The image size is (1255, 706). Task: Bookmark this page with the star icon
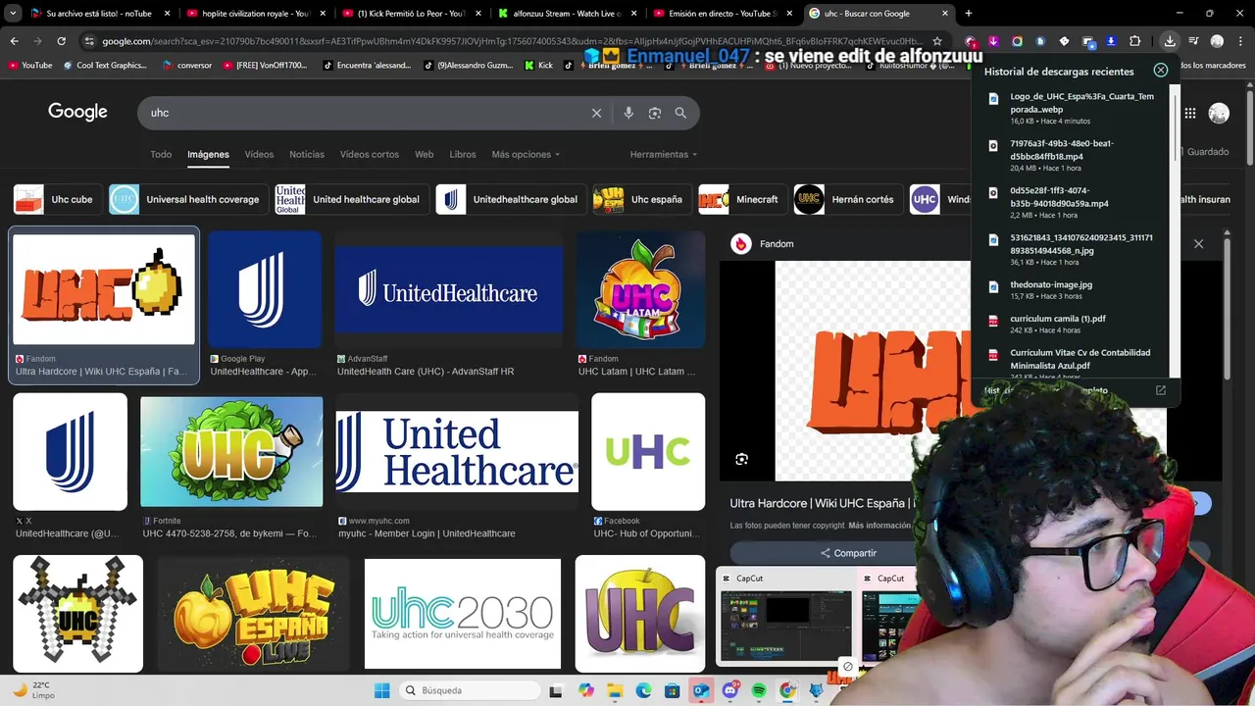pos(937,41)
